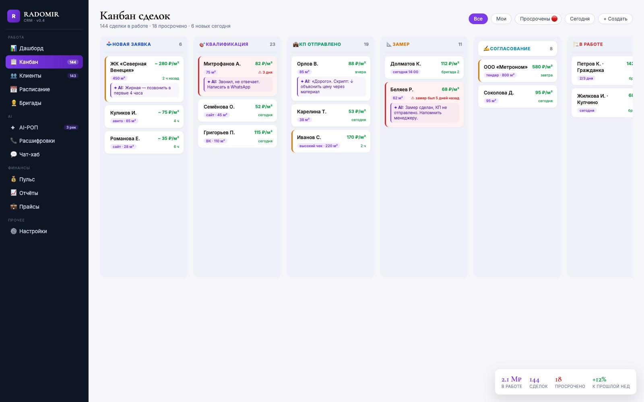This screenshot has height=402, width=644.
Task: Open the Дашборд menu item
Action: [44, 48]
